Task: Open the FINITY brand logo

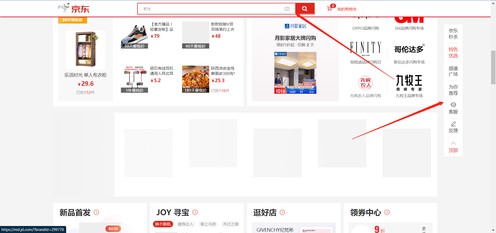Action: 366,49
